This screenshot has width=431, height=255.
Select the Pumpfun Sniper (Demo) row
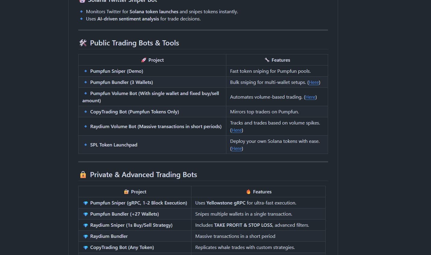(x=117, y=71)
